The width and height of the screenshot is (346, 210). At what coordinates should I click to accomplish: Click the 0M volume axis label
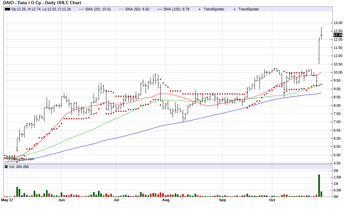336,197
